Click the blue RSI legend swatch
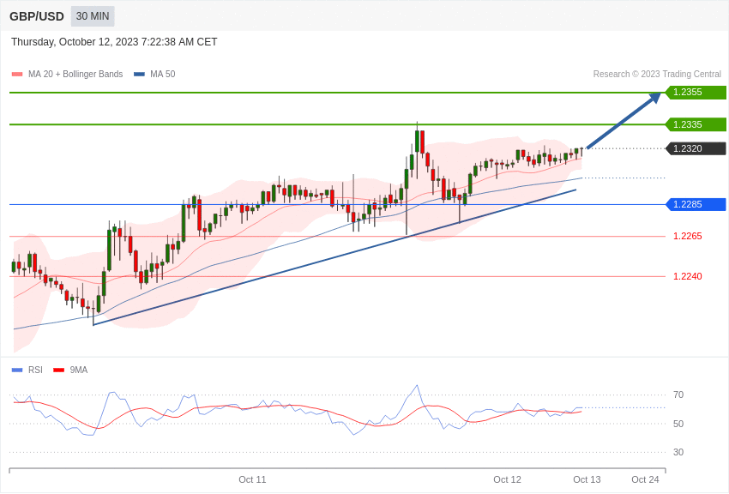 coord(17,370)
